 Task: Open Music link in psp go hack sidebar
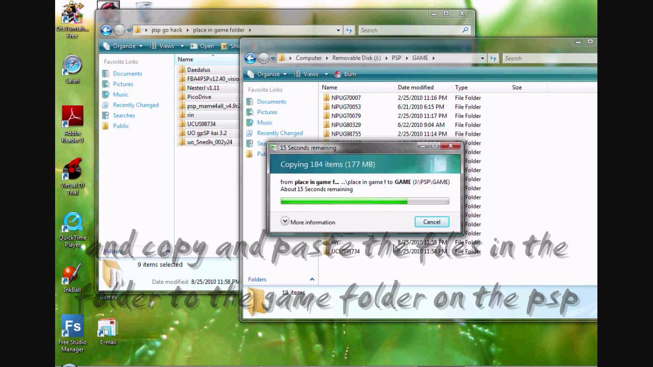point(120,94)
